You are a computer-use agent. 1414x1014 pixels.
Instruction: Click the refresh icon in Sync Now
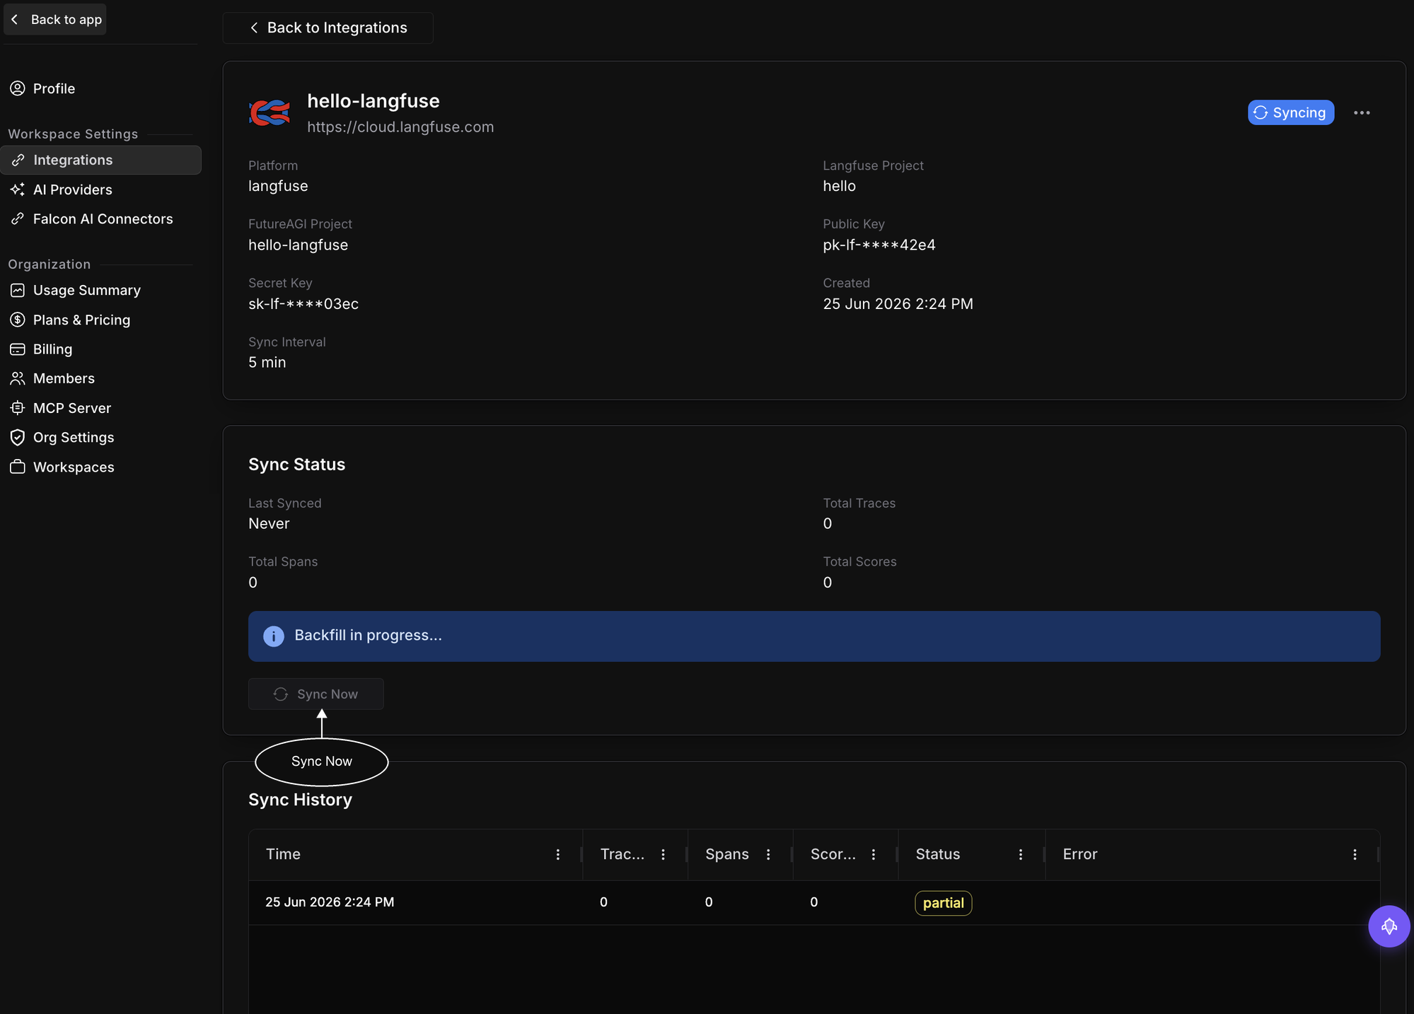point(281,694)
